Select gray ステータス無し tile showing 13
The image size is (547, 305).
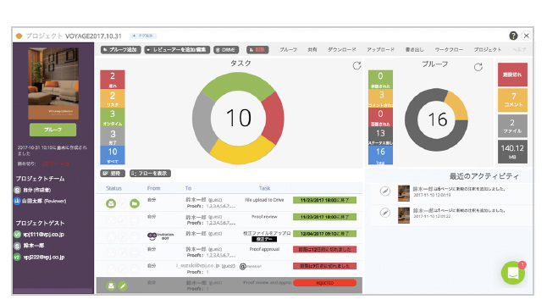click(x=380, y=136)
